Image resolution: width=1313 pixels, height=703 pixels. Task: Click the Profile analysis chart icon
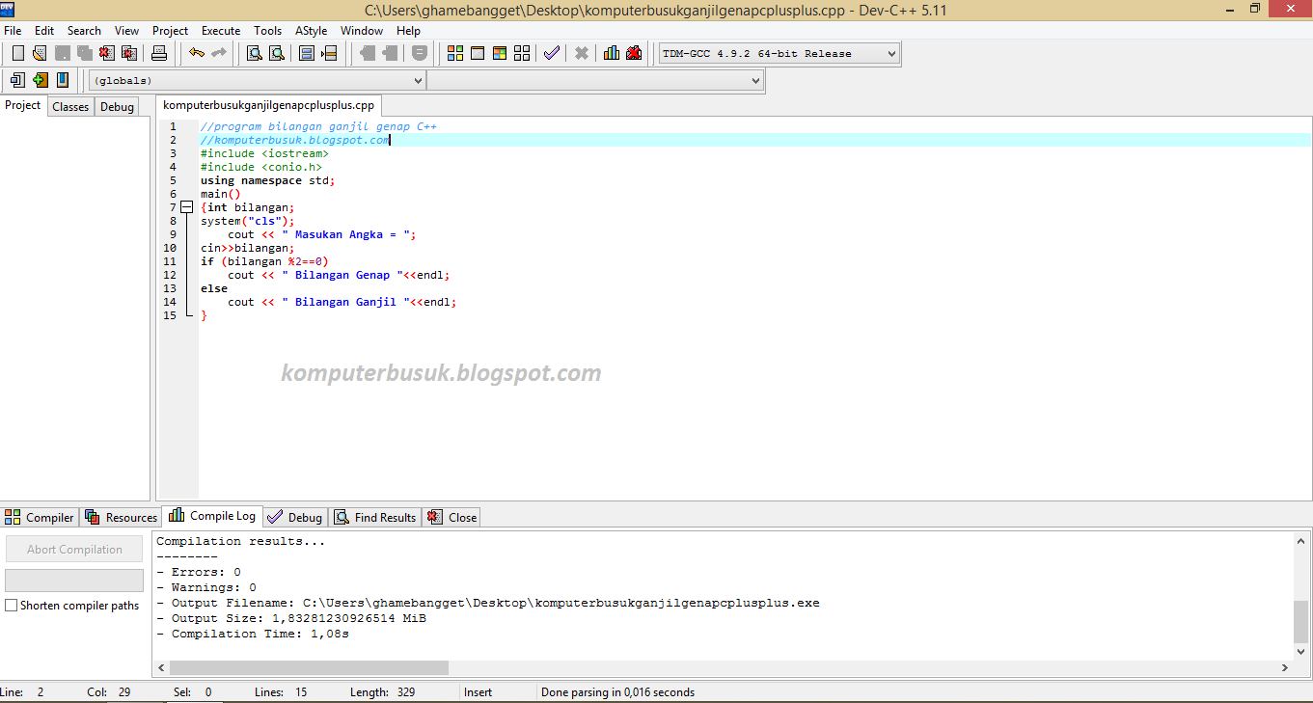coord(612,53)
